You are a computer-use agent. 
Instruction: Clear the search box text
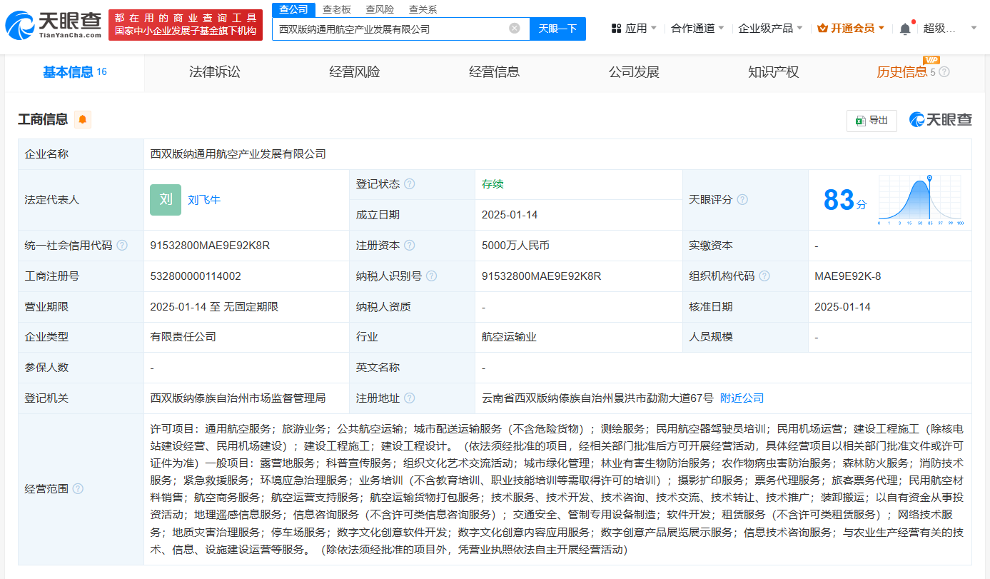pos(514,29)
